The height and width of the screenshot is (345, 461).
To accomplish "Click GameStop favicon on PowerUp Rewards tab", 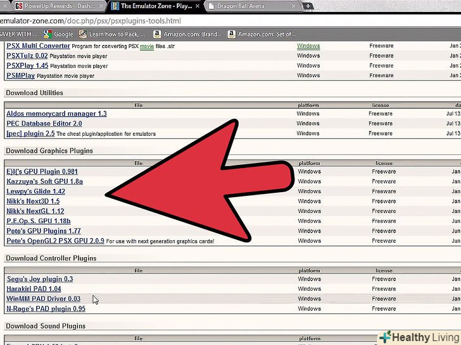I will coord(19,6).
